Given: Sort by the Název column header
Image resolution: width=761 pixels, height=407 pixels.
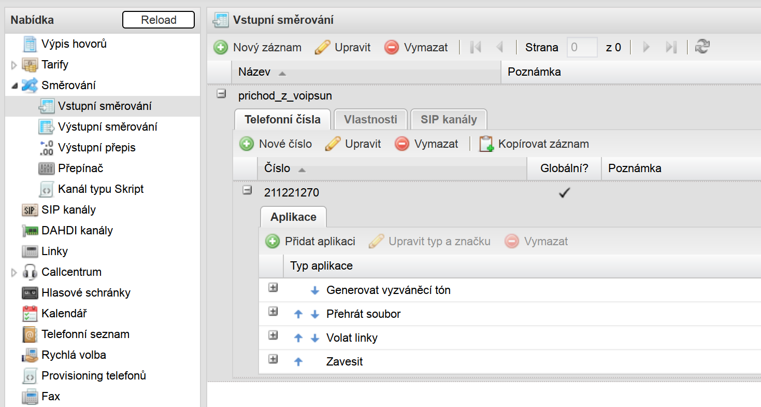Looking at the screenshot, I should [366, 72].
